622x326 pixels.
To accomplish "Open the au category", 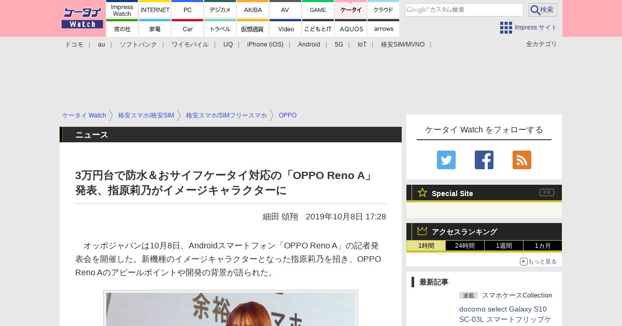I will click(102, 45).
